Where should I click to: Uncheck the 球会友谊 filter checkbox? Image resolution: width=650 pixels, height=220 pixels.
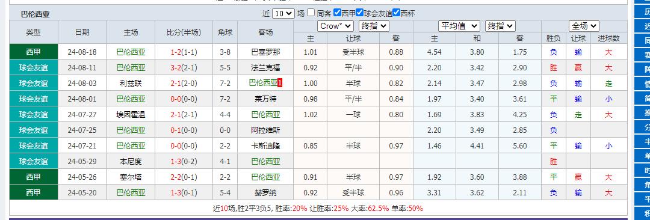(x=359, y=13)
